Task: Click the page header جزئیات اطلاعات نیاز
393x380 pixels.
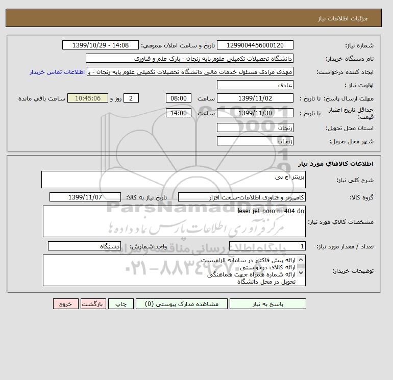Action: (342, 18)
